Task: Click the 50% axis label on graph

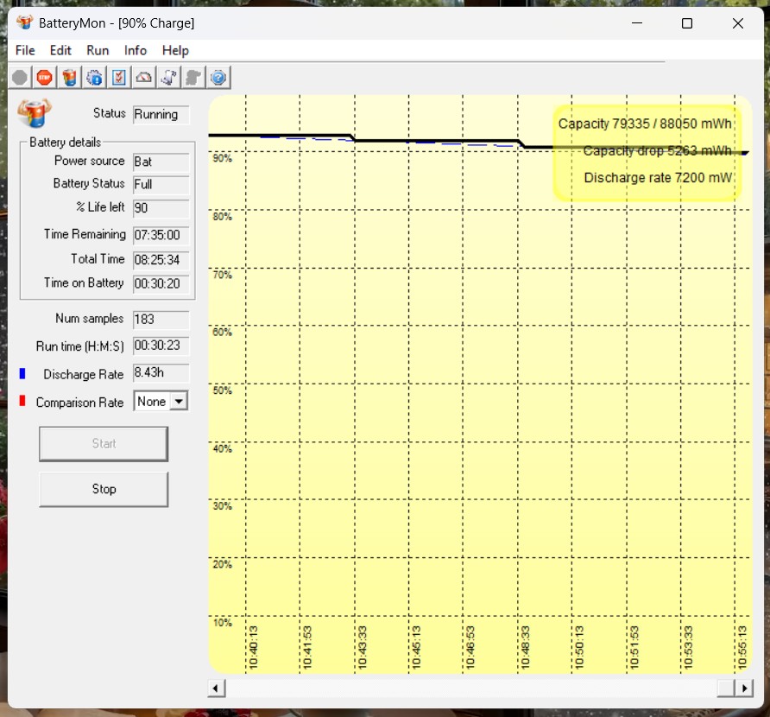Action: click(x=223, y=390)
